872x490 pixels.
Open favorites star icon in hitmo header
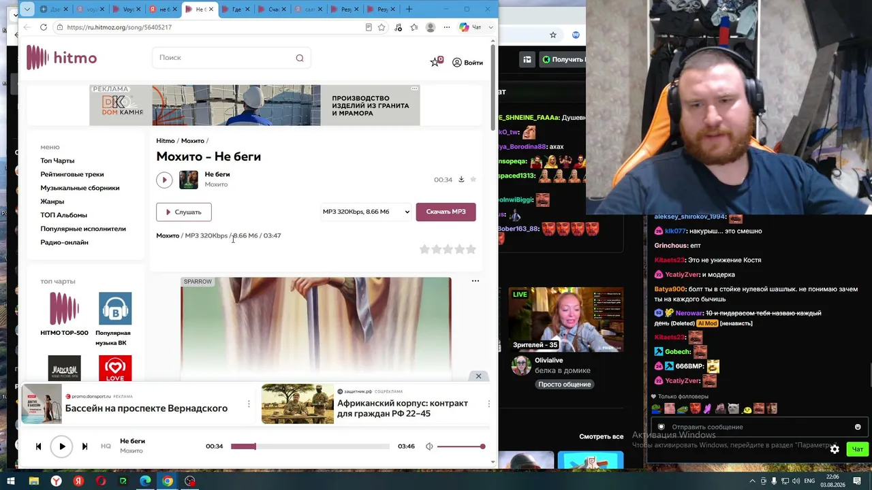435,62
